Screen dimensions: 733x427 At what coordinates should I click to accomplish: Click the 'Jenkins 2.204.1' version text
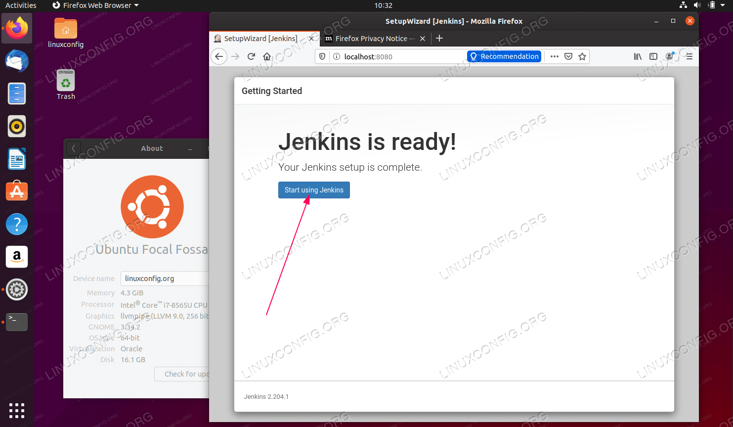(x=266, y=397)
